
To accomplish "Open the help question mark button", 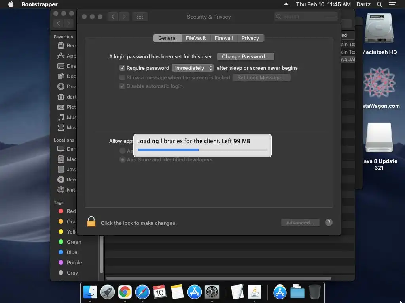I will tap(329, 223).
